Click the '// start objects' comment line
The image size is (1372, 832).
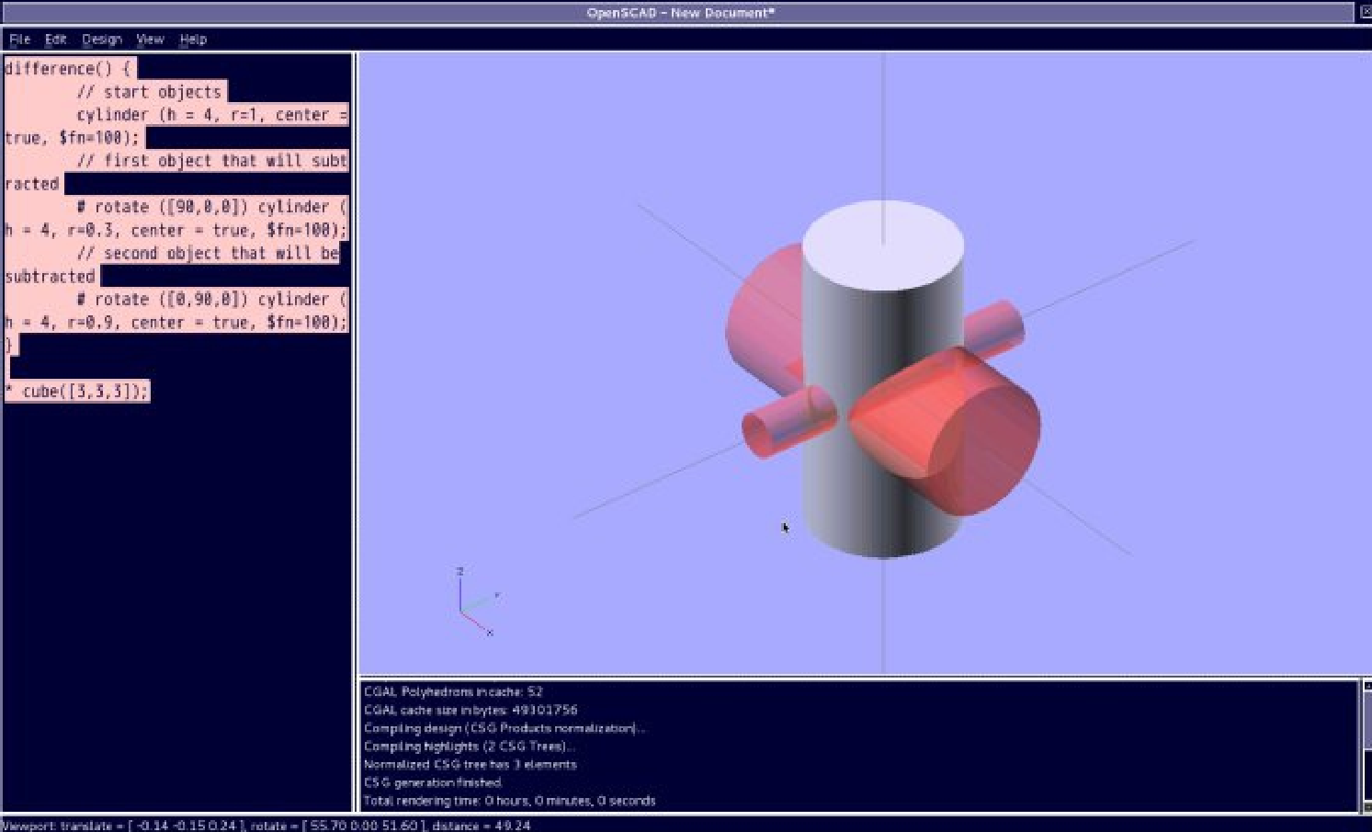coord(149,92)
